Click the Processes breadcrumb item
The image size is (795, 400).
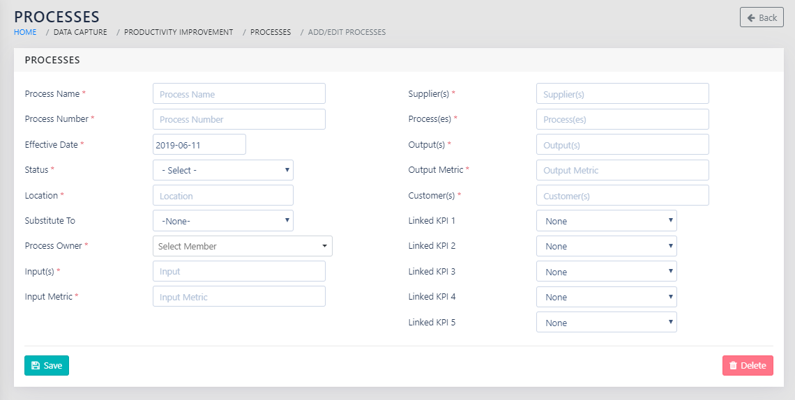coord(271,32)
